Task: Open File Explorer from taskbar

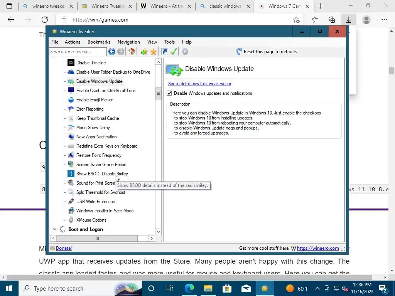Action: 208,288
